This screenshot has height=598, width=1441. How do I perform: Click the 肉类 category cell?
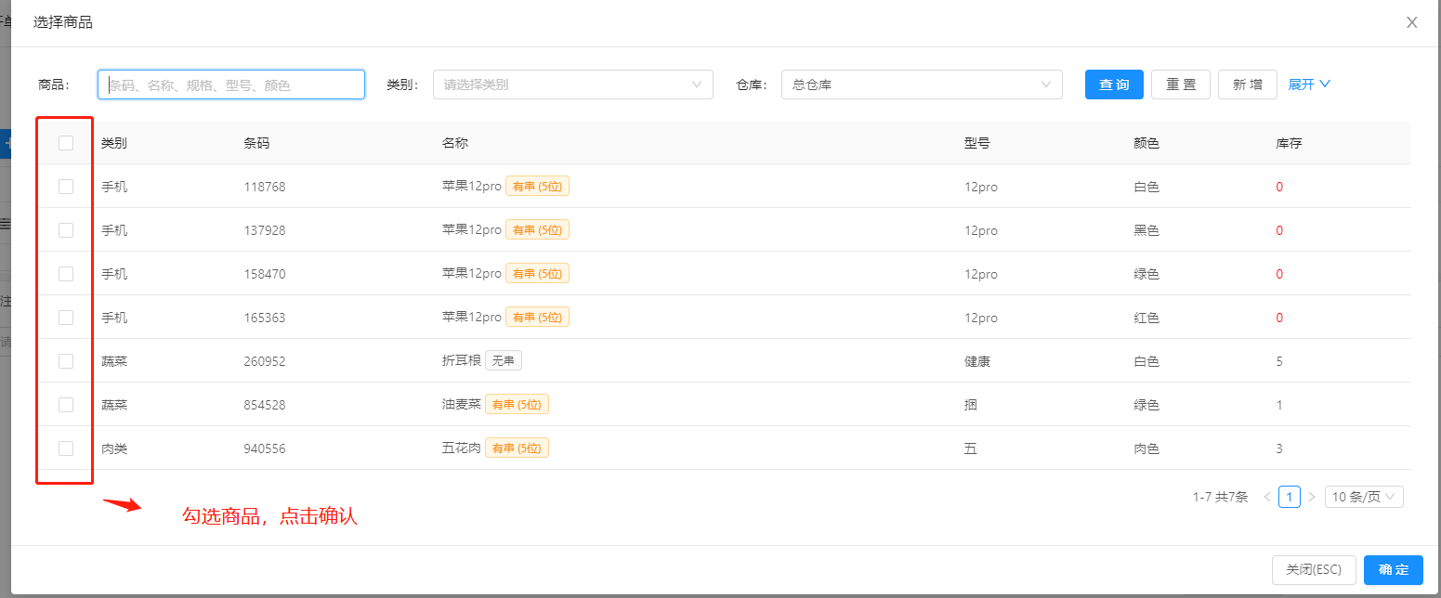pyautogui.click(x=114, y=448)
